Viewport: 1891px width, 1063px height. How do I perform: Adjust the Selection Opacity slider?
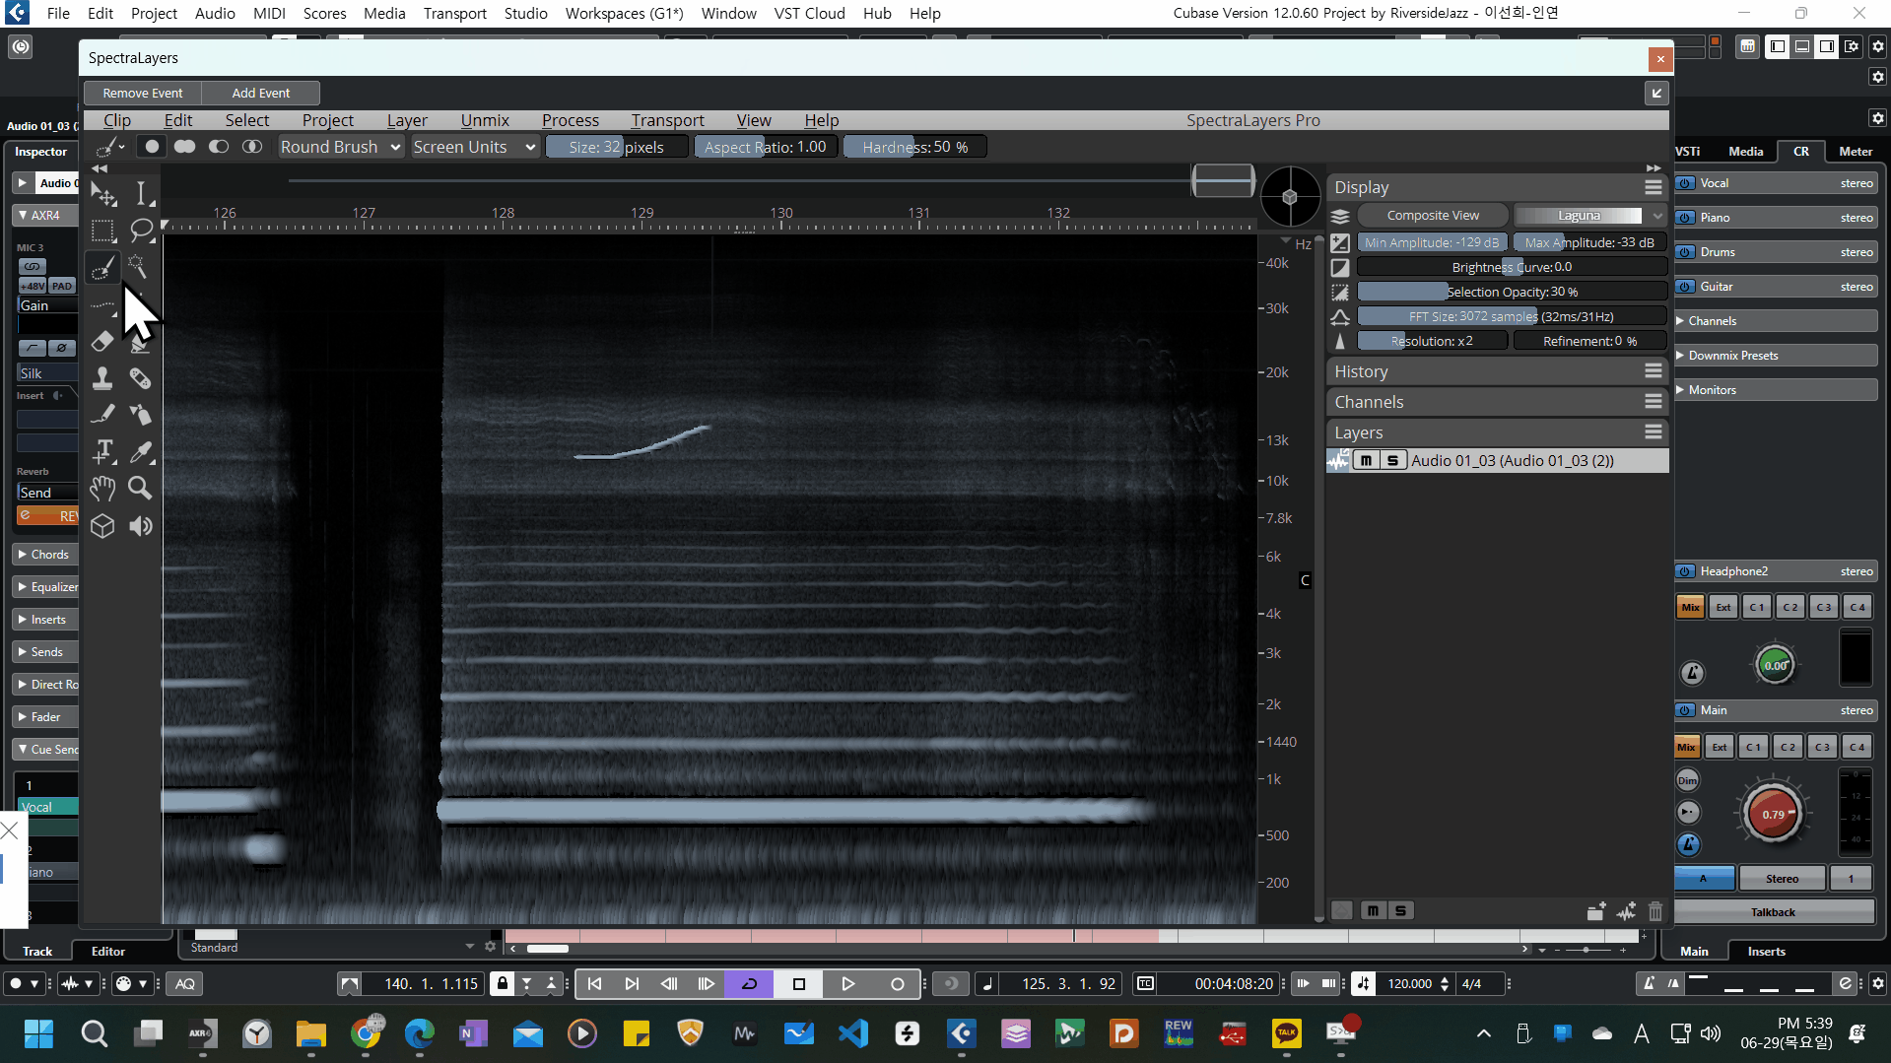[1511, 292]
